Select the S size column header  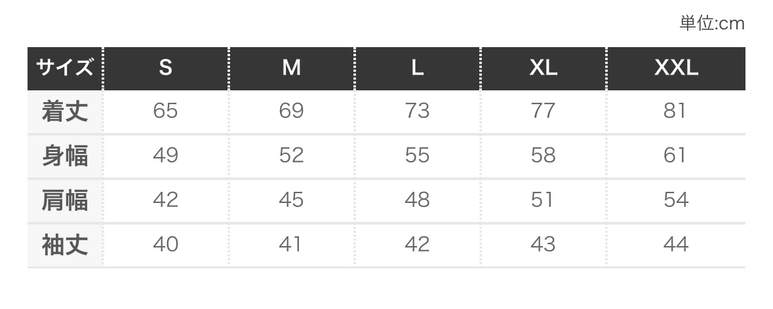(x=165, y=68)
